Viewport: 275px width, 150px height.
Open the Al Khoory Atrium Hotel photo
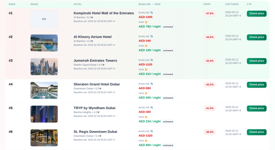click(44, 43)
